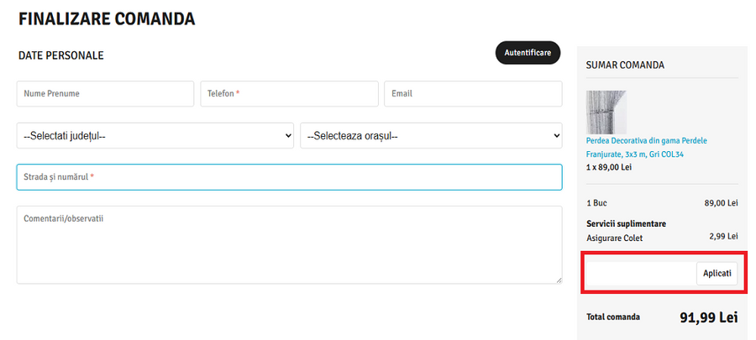Focus the Comentarii/observatii text area

289,244
